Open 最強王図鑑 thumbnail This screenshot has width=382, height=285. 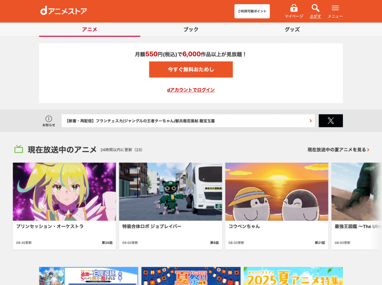tap(357, 192)
